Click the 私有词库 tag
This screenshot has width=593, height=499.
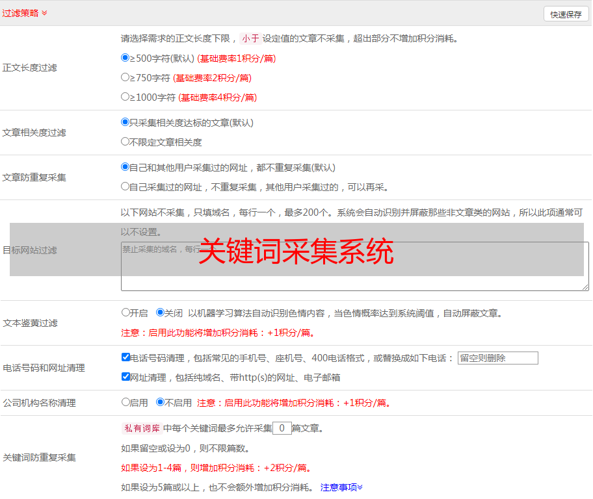[x=140, y=428]
